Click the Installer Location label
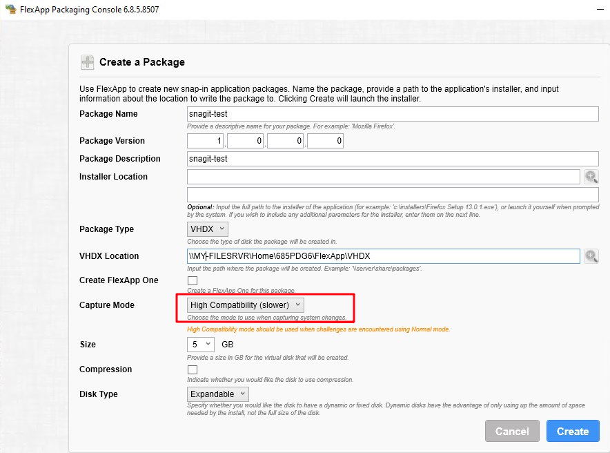This screenshot has width=610, height=453. pos(114,177)
